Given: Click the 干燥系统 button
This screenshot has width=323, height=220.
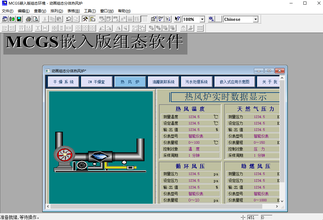Looking at the screenshot, I should (x=63, y=82).
